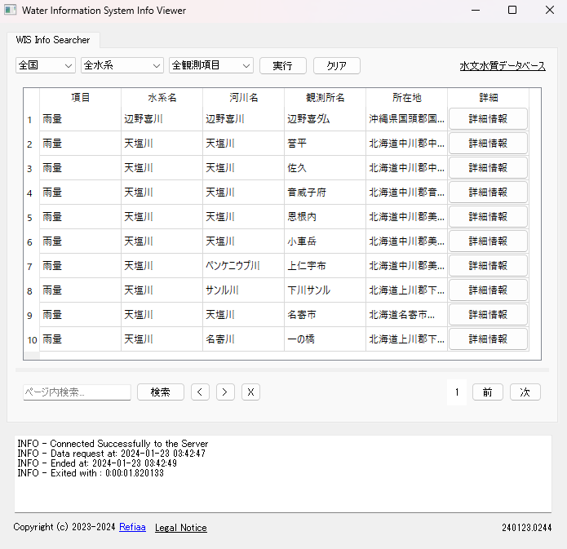Click the 次 next page button
The image size is (567, 549).
[525, 392]
